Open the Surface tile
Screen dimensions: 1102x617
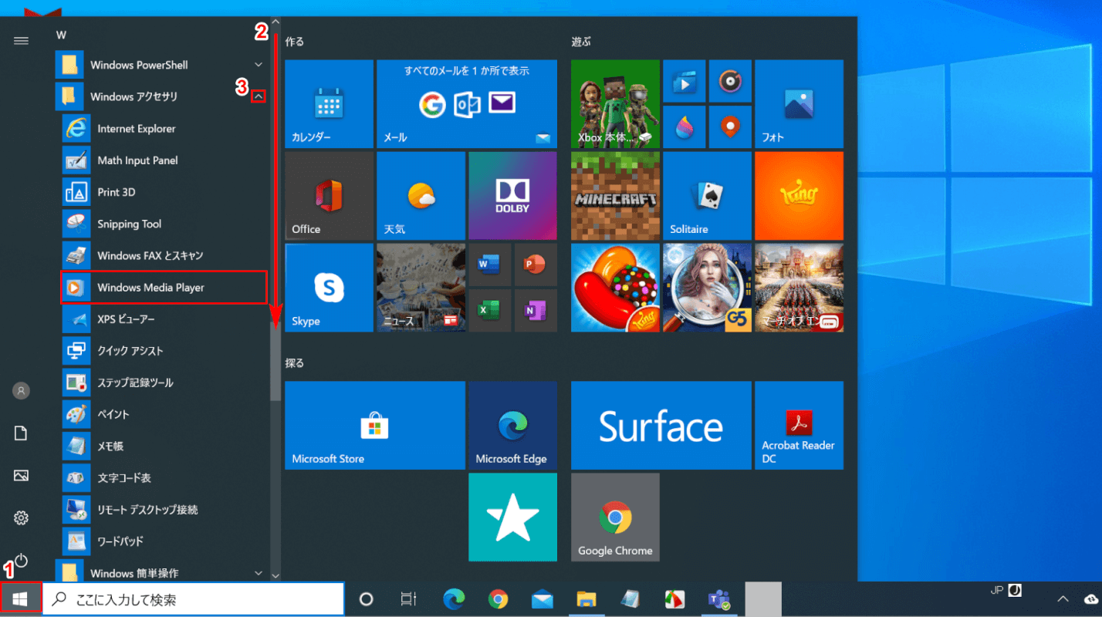[661, 425]
